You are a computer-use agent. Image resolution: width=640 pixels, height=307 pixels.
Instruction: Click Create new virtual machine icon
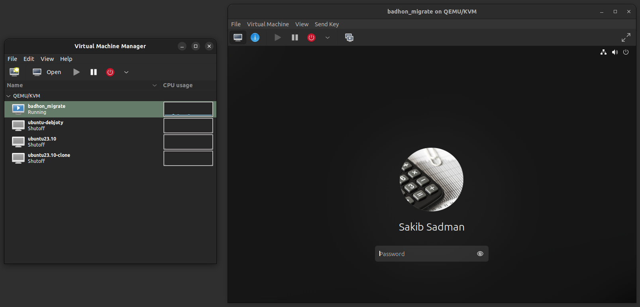(14, 72)
